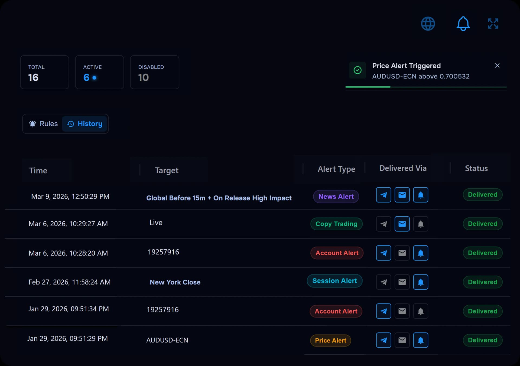Click the Status column header
Screen dimensions: 520x366
pyautogui.click(x=476, y=168)
